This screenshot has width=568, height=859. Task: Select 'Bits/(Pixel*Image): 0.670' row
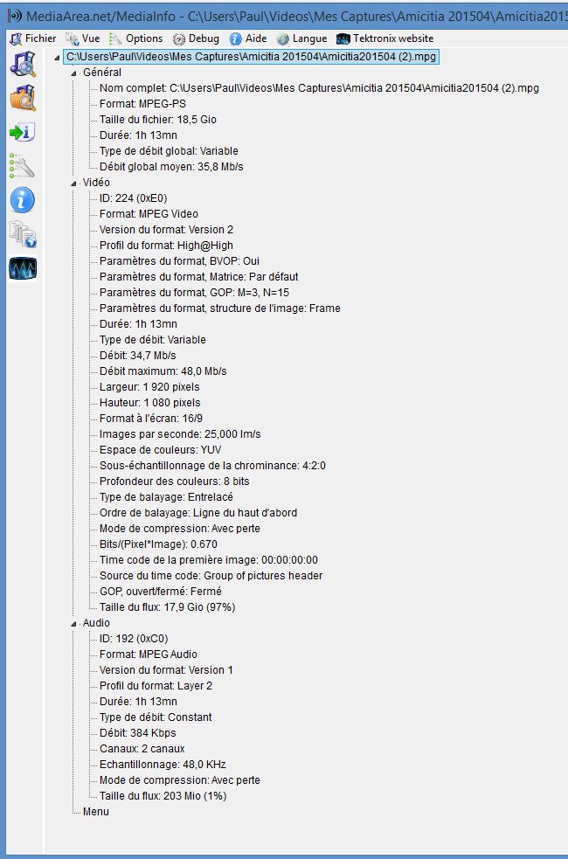point(158,544)
